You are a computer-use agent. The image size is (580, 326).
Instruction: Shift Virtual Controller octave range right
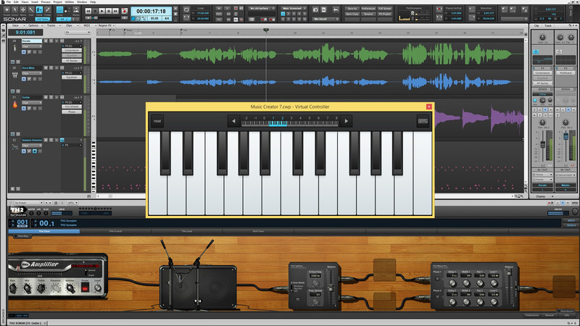[347, 121]
